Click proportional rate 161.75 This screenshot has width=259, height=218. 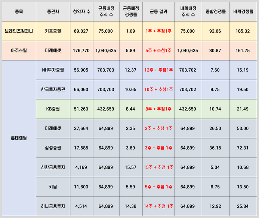[243, 51]
